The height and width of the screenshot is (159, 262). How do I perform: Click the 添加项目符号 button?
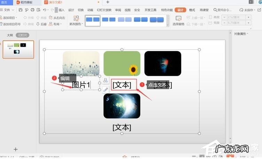tap(10, 24)
